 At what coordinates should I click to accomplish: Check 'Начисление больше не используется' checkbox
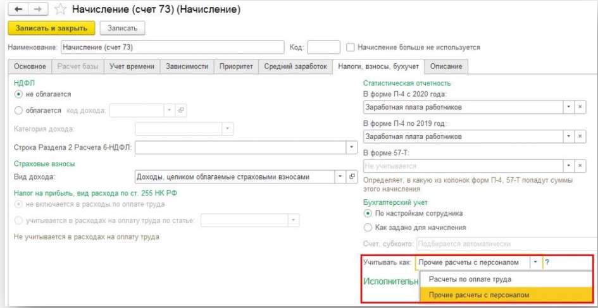[351, 47]
